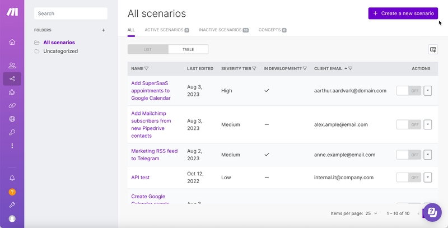This screenshot has width=448, height=228.
Task: Enable the Marketing RSS feed scenario switch
Action: (408, 155)
